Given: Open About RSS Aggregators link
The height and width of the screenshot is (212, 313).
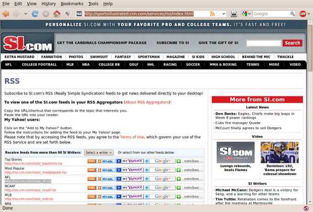Looking at the screenshot, I should pos(147,102).
